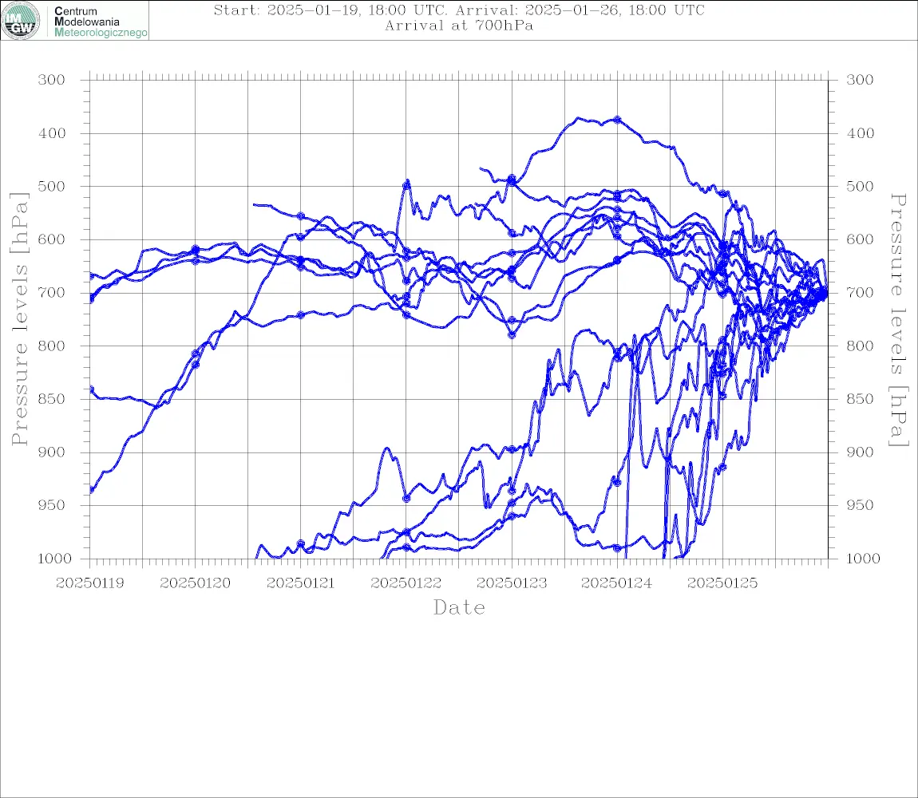Click the left 'Pressure levels [hPa]' axis title
Image resolution: width=918 pixels, height=798 pixels.
[19, 319]
